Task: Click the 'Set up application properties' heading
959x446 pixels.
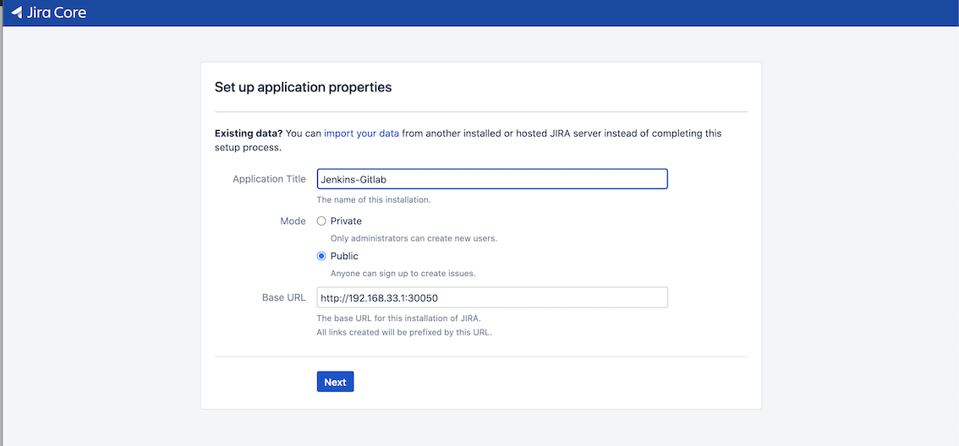Action: 303,87
